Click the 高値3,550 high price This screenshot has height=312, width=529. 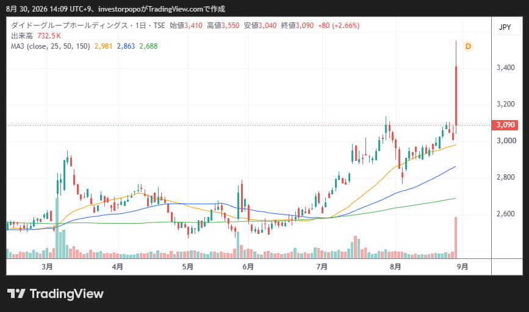tap(223, 26)
